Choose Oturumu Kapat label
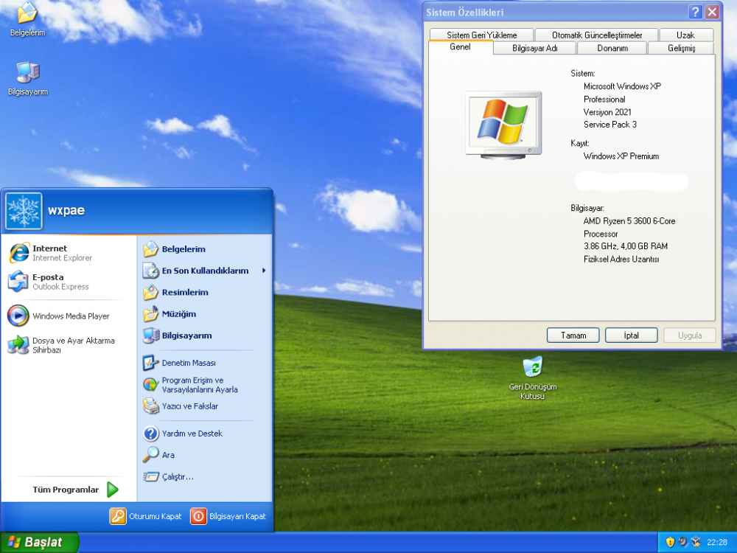The height and width of the screenshot is (553, 737). pyautogui.click(x=155, y=516)
